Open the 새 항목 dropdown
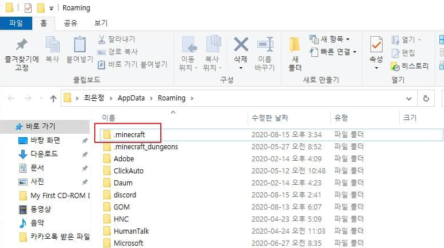This screenshot has height=248, width=444. (330, 40)
